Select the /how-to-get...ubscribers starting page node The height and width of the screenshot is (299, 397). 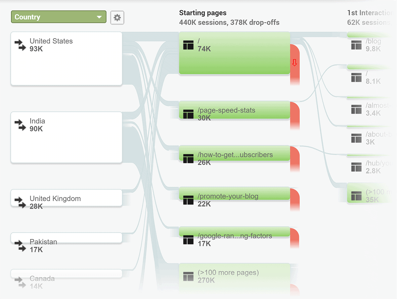click(235, 153)
